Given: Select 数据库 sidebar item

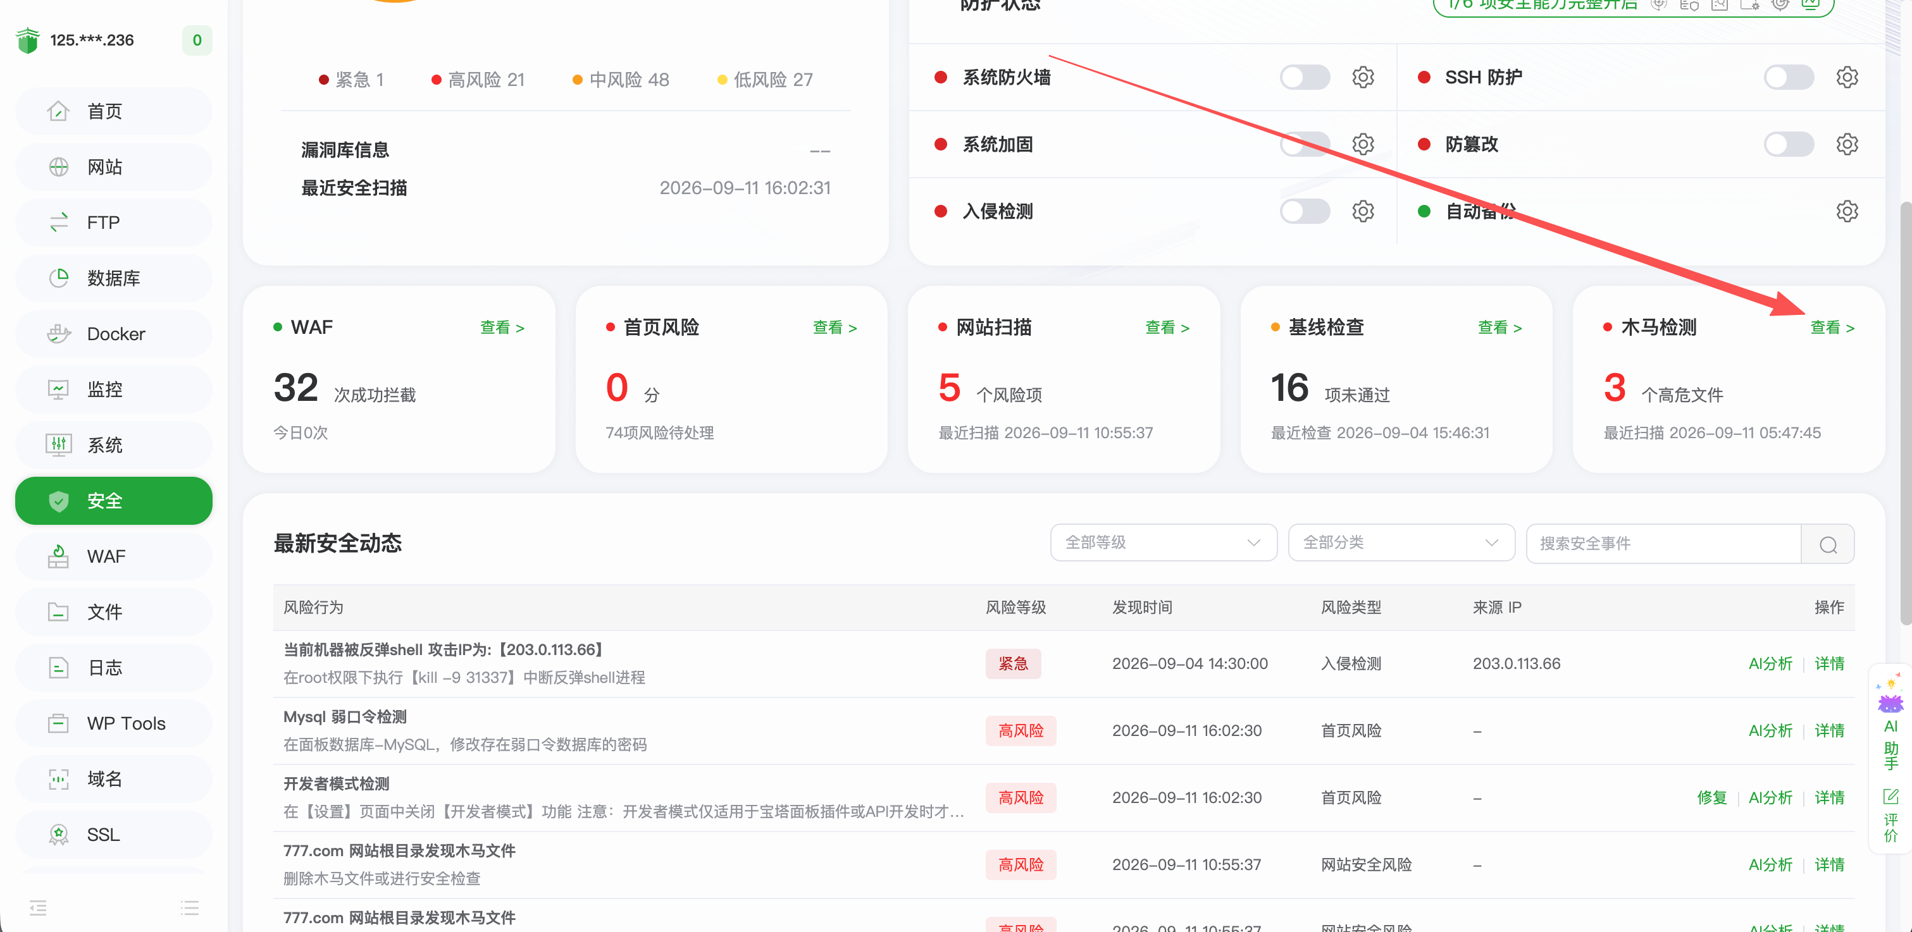Looking at the screenshot, I should [113, 278].
